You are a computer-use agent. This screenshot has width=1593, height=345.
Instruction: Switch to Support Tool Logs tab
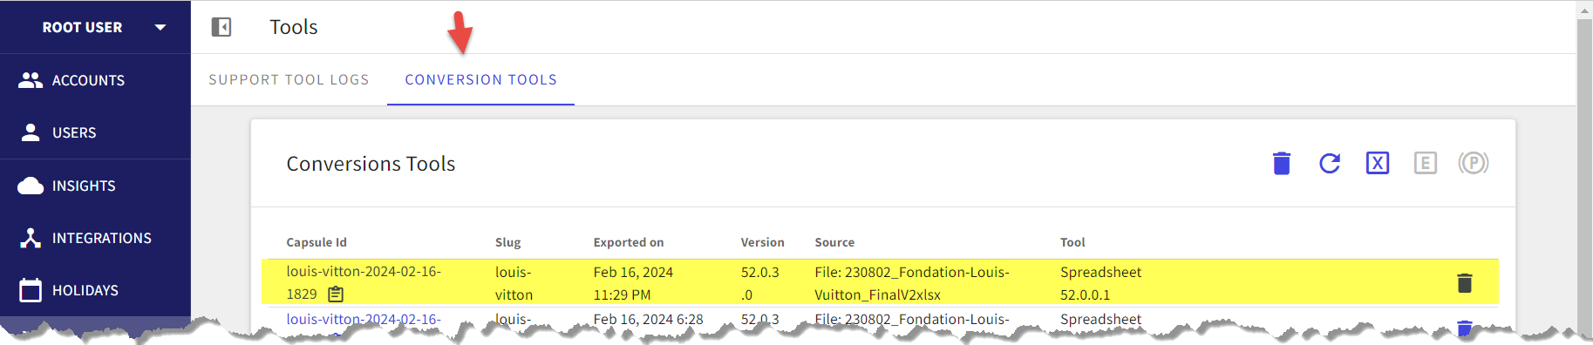click(x=289, y=79)
